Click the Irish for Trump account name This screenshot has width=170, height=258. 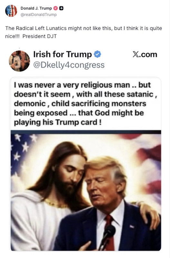tap(62, 54)
